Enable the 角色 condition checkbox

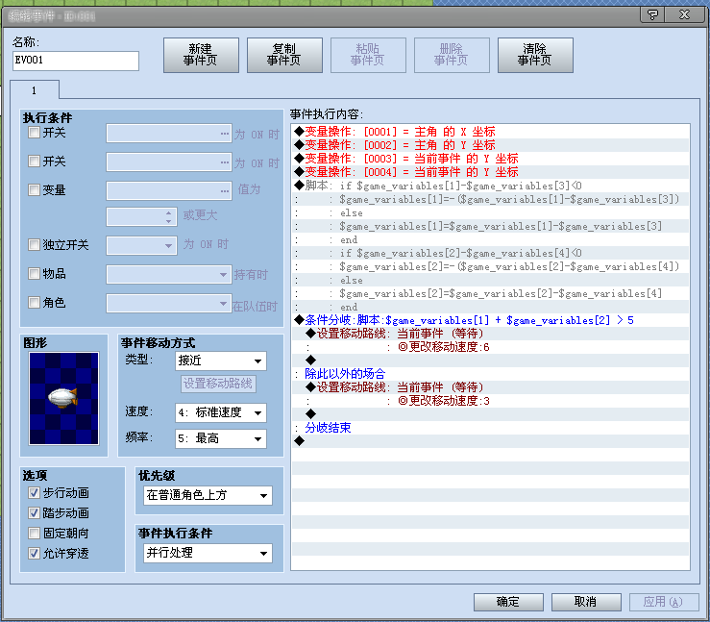tap(34, 302)
